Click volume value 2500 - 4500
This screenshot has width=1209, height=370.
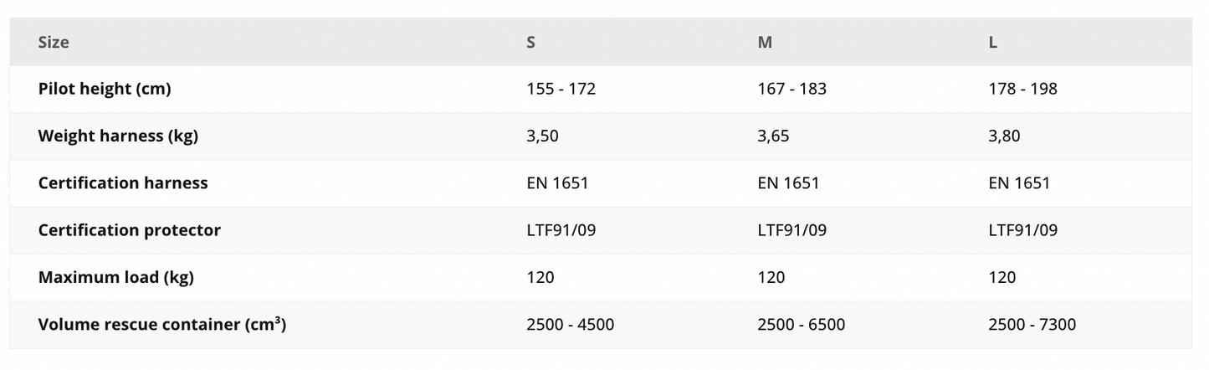pyautogui.click(x=571, y=324)
